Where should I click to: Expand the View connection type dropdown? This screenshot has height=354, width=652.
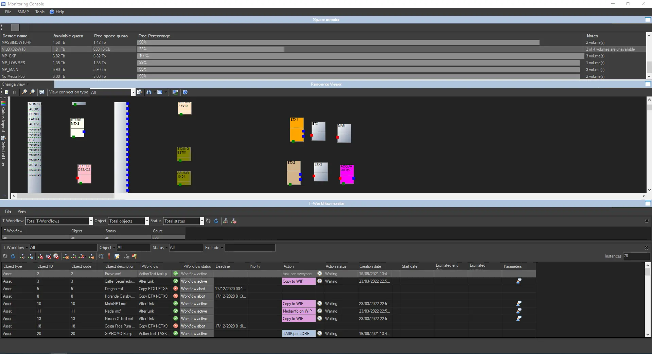pyautogui.click(x=133, y=92)
